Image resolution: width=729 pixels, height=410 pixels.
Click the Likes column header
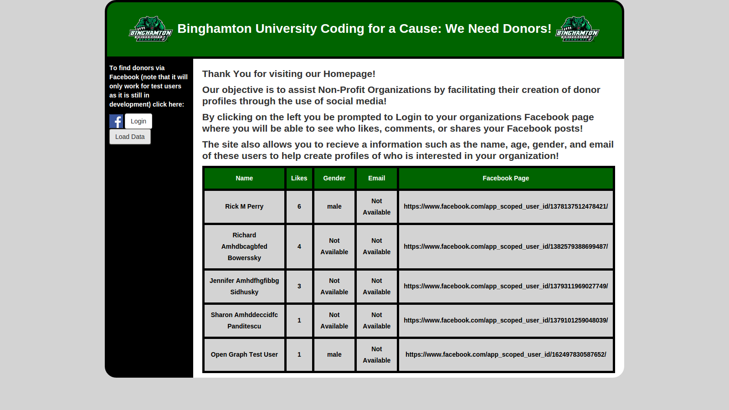coord(299,178)
